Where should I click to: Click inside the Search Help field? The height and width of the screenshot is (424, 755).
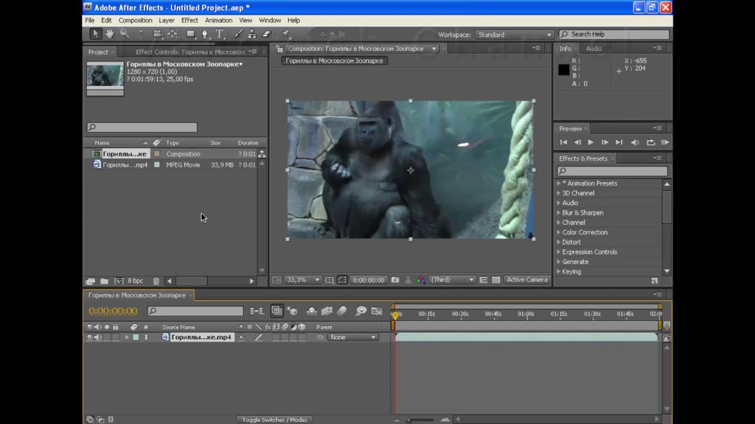pyautogui.click(x=614, y=34)
